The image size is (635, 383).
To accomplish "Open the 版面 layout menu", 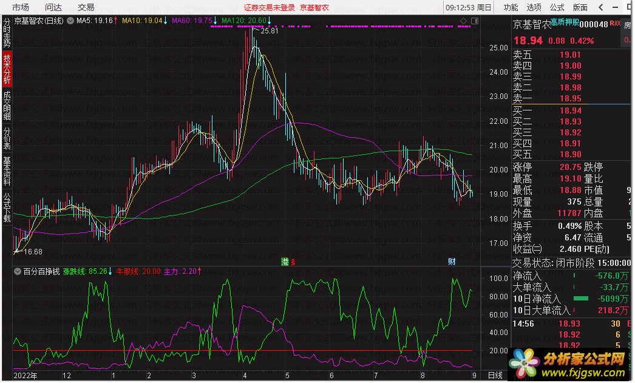I will (x=580, y=7).
